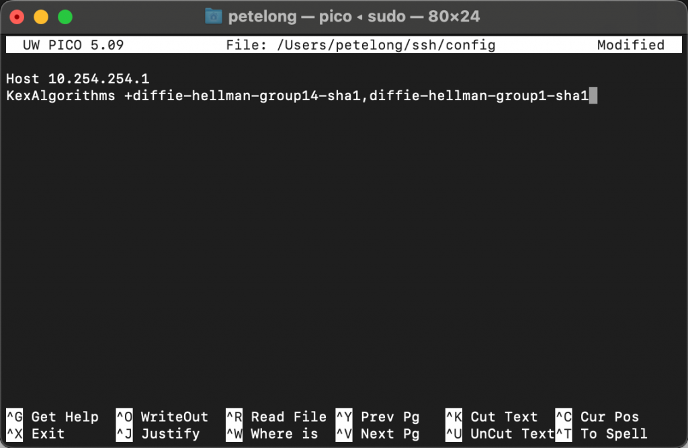Viewport: 688px width, 448px height.
Task: Click the WriteOut command label
Action: click(174, 416)
